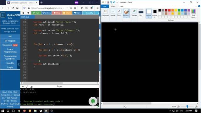Click the Beautify button
The height and width of the screenshot is (113, 201).
88,13
